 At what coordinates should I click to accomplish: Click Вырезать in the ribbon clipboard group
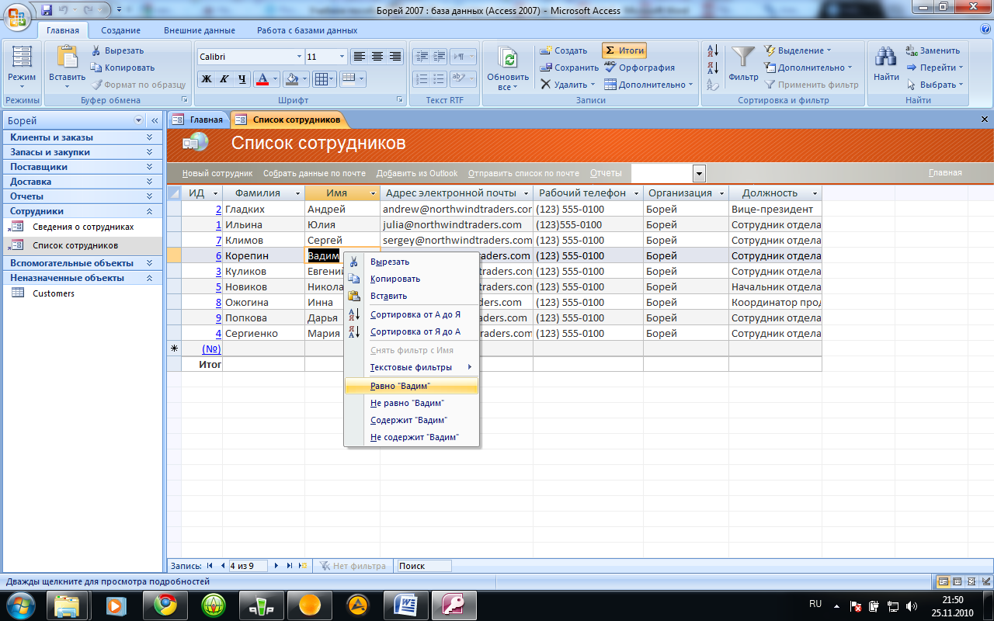pyautogui.click(x=117, y=50)
